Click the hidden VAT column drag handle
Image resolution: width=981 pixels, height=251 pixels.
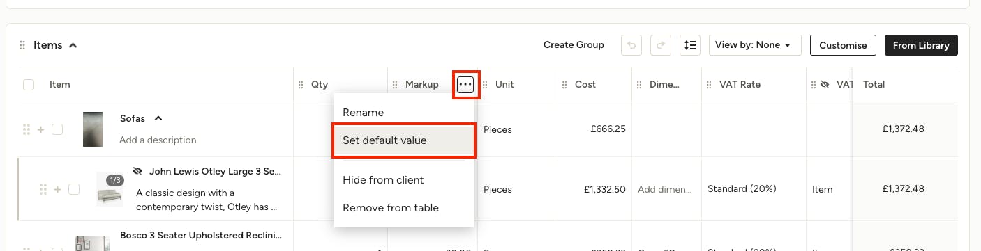[x=814, y=85]
